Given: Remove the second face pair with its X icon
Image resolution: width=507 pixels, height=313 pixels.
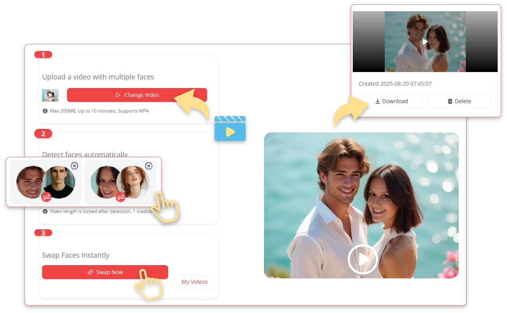Looking at the screenshot, I should 148,166.
